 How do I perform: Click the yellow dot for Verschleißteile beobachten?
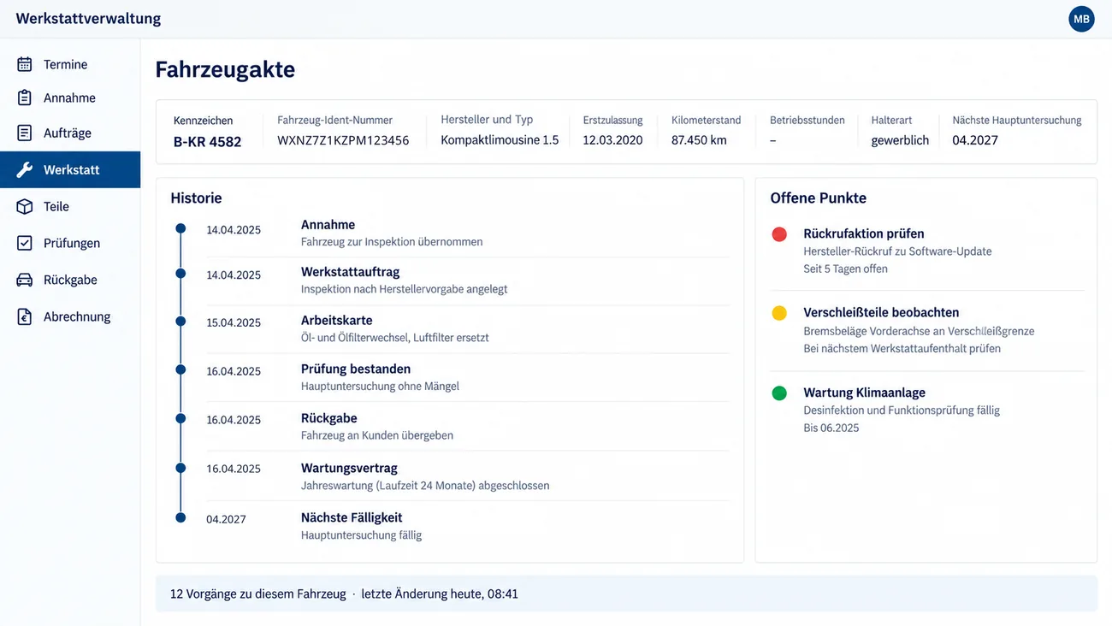(x=779, y=313)
